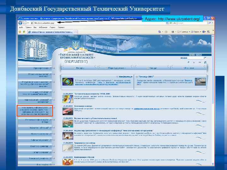This screenshot has height=170, width=227.
Task: Open the Справка menu
Action: pyautogui.click(x=61, y=27)
